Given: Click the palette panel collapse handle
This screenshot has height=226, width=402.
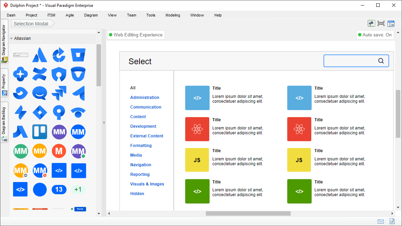Looking at the screenshot, I should (x=104, y=123).
